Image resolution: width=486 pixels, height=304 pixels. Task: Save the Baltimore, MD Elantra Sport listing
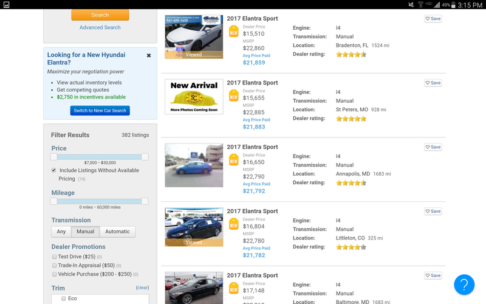click(433, 275)
